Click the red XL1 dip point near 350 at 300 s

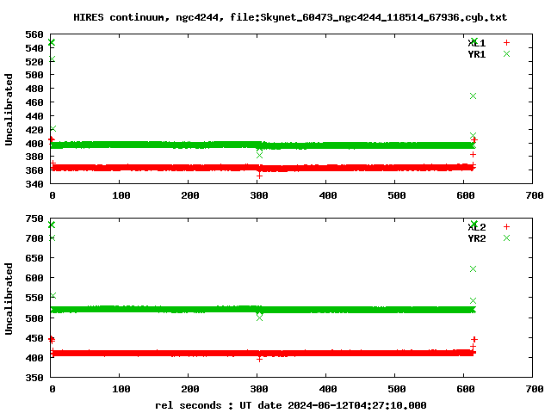coord(259,176)
